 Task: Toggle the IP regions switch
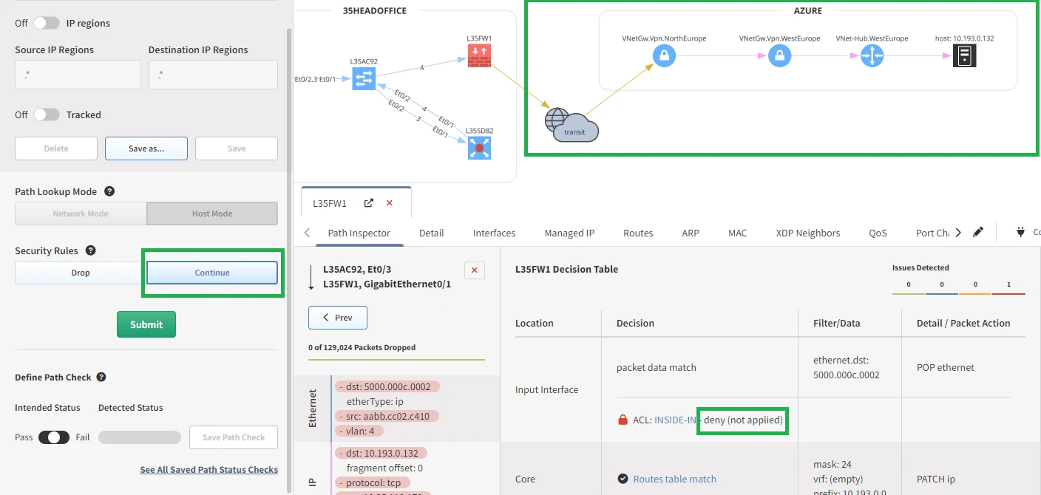click(x=46, y=23)
